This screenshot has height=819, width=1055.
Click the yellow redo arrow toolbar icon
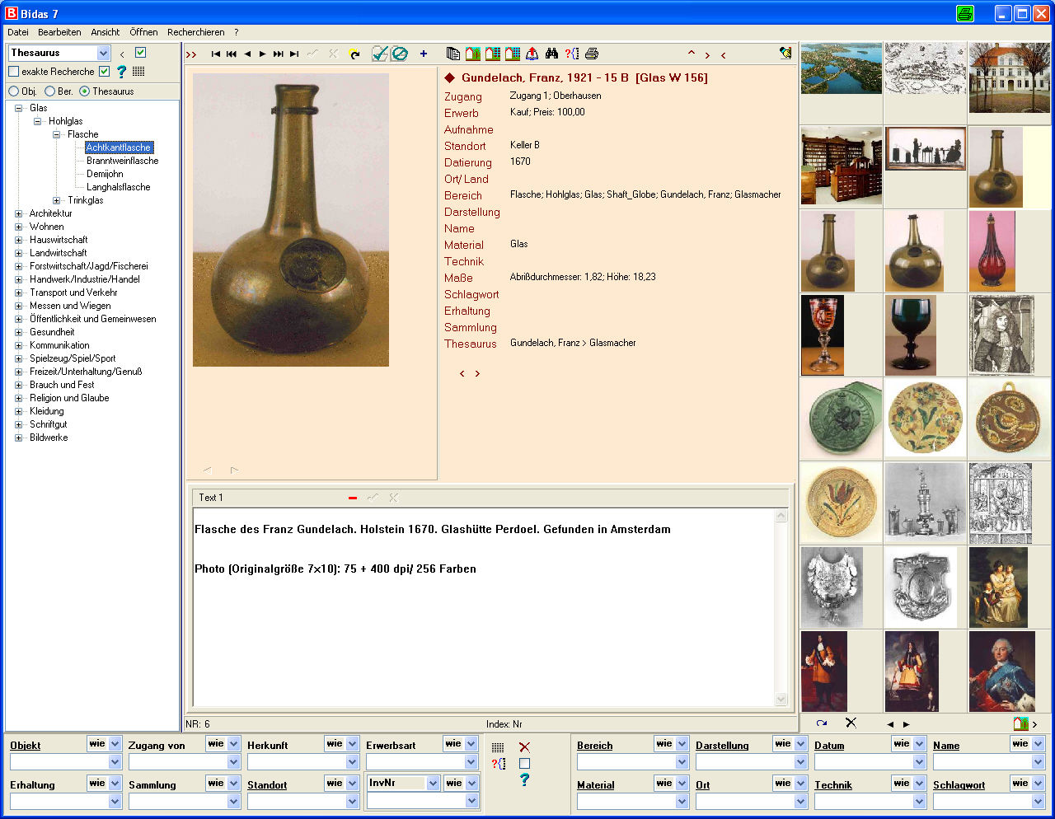(354, 54)
